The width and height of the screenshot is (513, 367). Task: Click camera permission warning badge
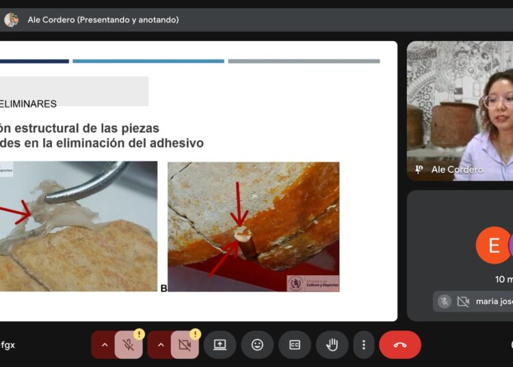pos(196,334)
